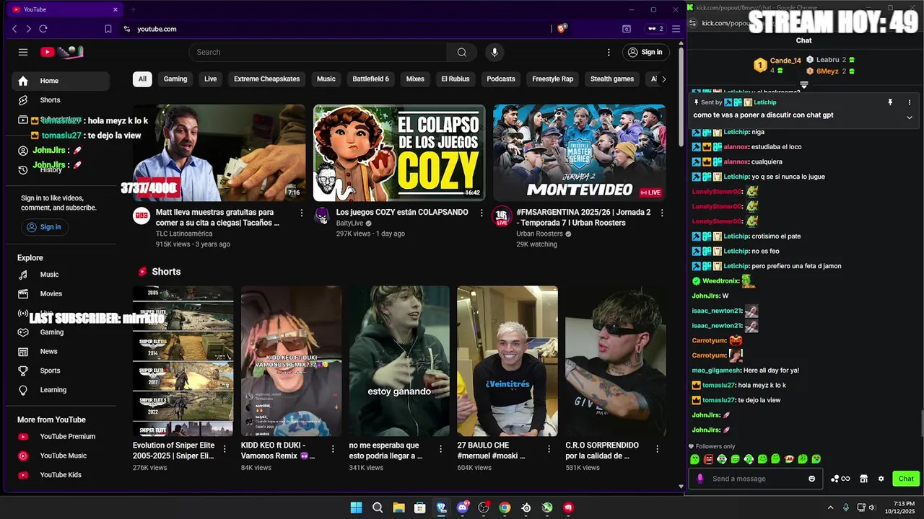
Task: Open Shorts in the sidebar
Action: pyautogui.click(x=61, y=100)
